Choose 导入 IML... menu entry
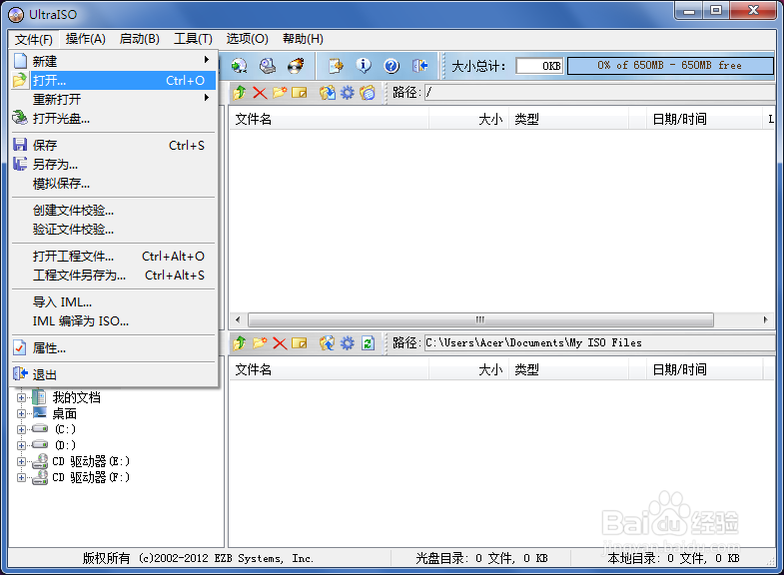The width and height of the screenshot is (784, 575). 114,301
